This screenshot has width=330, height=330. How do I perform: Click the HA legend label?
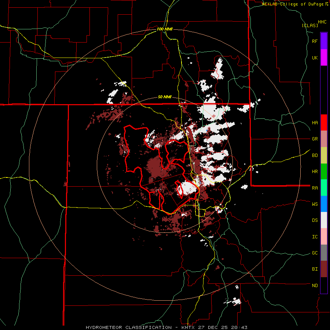click(x=315, y=123)
